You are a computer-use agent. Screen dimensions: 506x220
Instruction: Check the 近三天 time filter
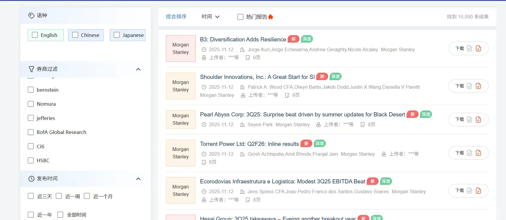[31, 196]
